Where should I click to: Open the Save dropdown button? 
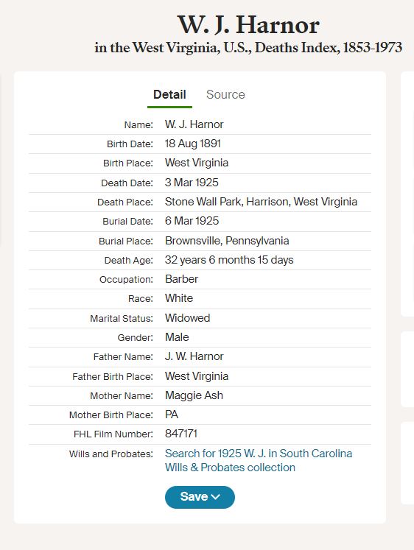200,497
